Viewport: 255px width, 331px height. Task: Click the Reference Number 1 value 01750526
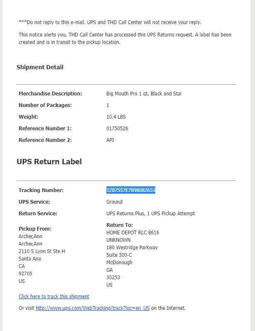[x=117, y=128]
